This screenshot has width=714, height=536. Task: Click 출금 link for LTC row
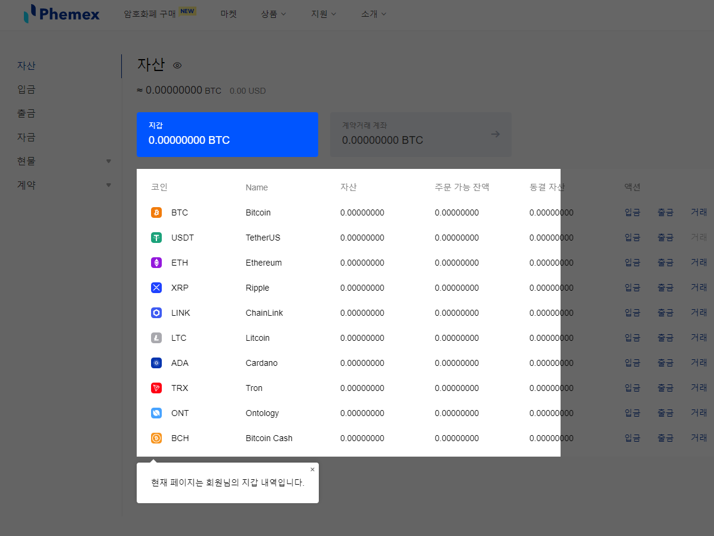tap(665, 338)
